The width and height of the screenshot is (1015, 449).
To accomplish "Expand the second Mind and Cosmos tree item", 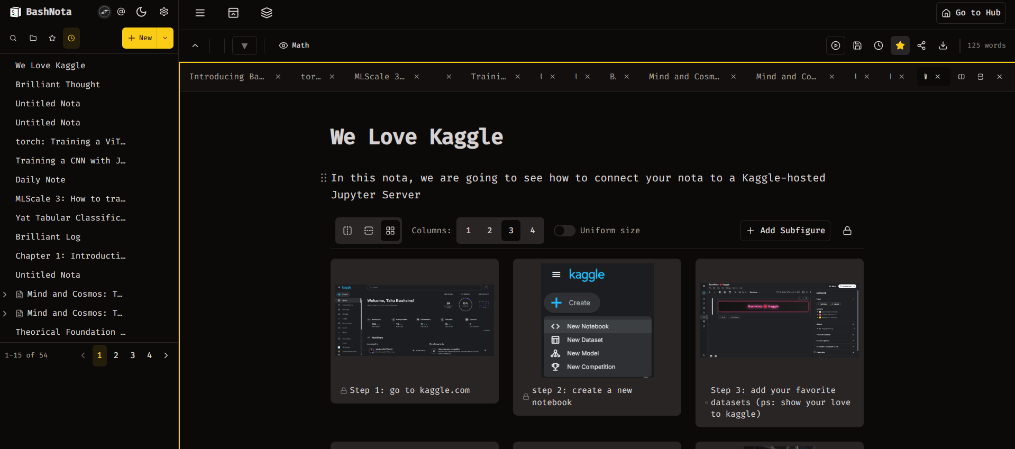I will (5, 313).
